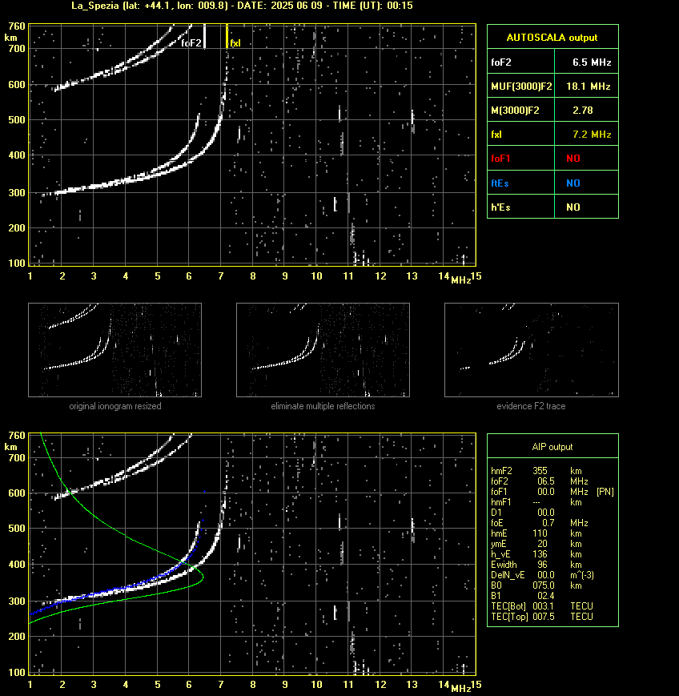
Task: Click the 'original ionogram resized' caption
Action: click(115, 406)
